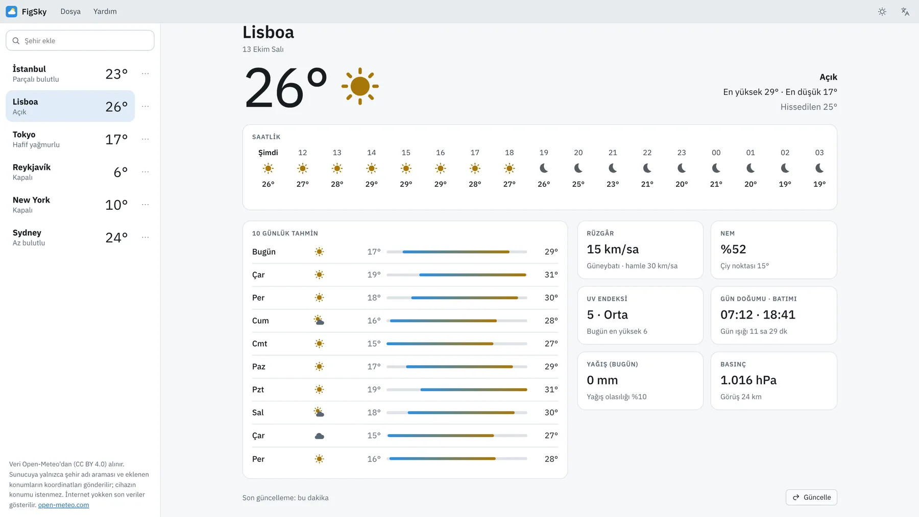Click the FigSky cloud logo
919x517 pixels.
coord(11,11)
